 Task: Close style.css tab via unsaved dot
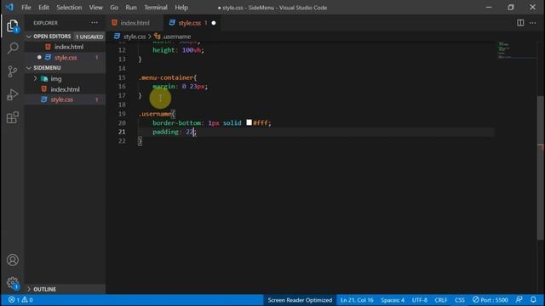tap(214, 23)
